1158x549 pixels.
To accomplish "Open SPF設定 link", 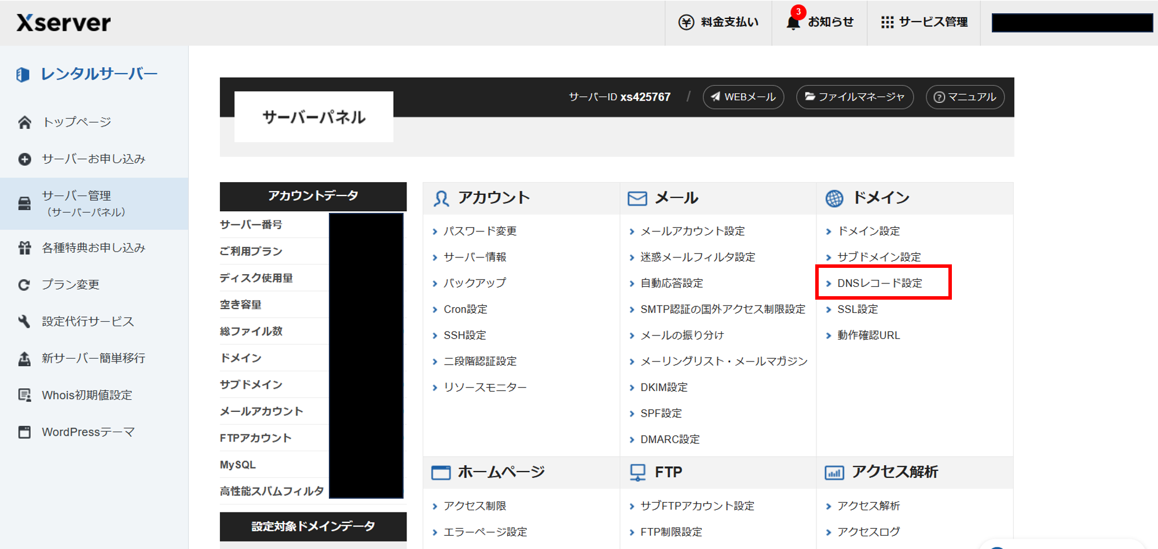I will (x=661, y=413).
